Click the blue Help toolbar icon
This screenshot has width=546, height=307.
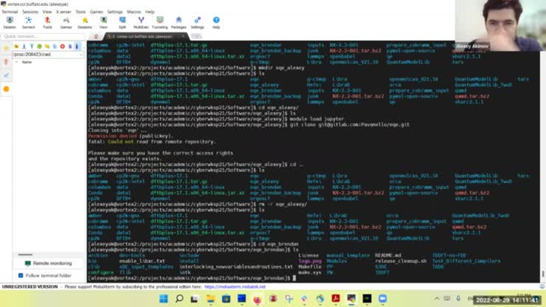[x=216, y=22]
